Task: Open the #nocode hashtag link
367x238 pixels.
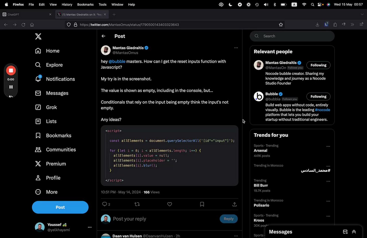Action: (323, 110)
